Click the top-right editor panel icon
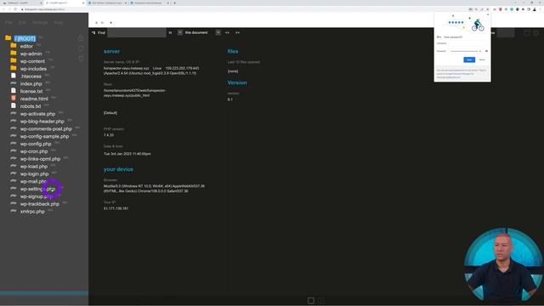This screenshot has width=544, height=306. pos(527,32)
